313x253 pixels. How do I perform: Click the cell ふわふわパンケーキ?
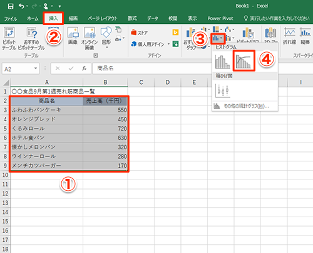(x=47, y=110)
